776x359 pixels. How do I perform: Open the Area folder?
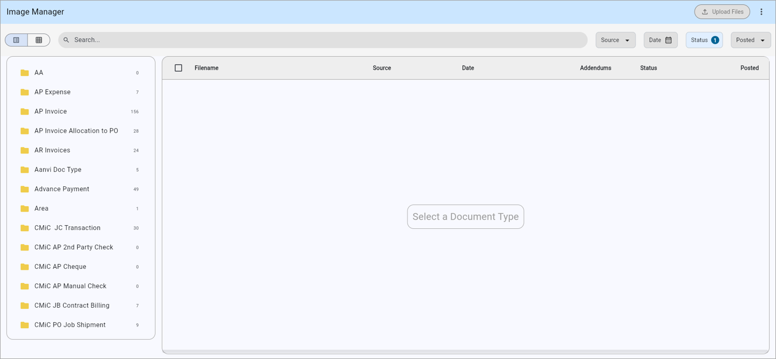pos(81,209)
